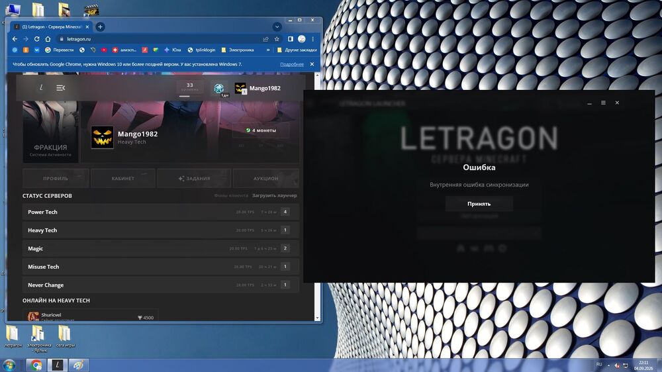Expand hidden bookmarks with the chevron
The image size is (662, 372).
tap(267, 50)
